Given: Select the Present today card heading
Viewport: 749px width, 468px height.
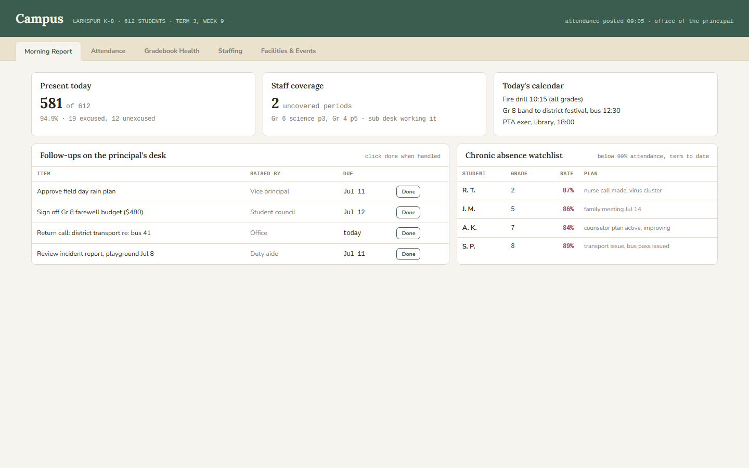Looking at the screenshot, I should 66,86.
